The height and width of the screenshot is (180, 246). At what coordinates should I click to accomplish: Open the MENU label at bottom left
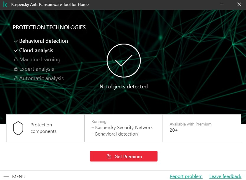pyautogui.click(x=19, y=177)
